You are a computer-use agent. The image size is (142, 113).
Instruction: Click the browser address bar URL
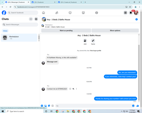[33, 7]
